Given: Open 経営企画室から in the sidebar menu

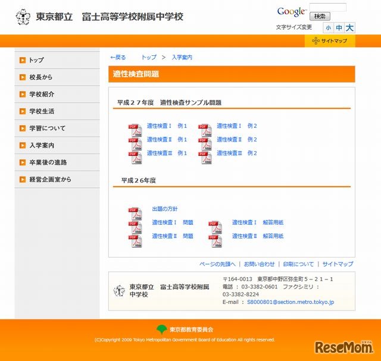Looking at the screenshot, I should [57, 180].
